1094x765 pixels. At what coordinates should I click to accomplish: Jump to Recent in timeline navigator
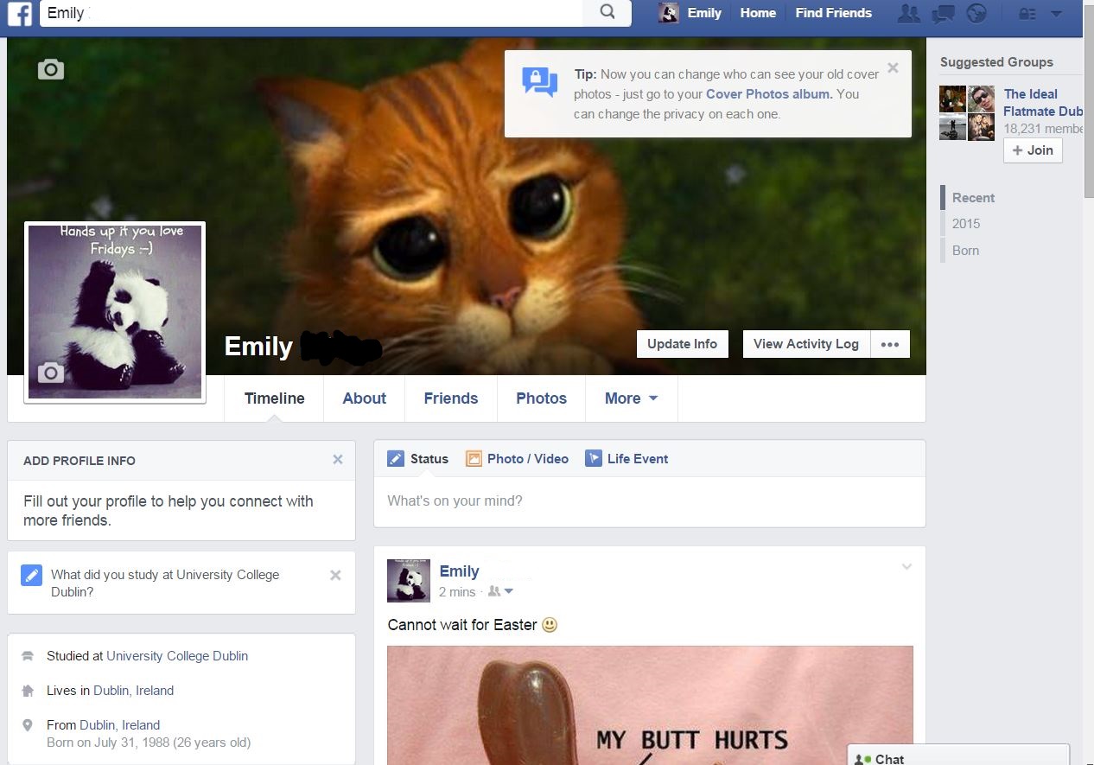(973, 198)
